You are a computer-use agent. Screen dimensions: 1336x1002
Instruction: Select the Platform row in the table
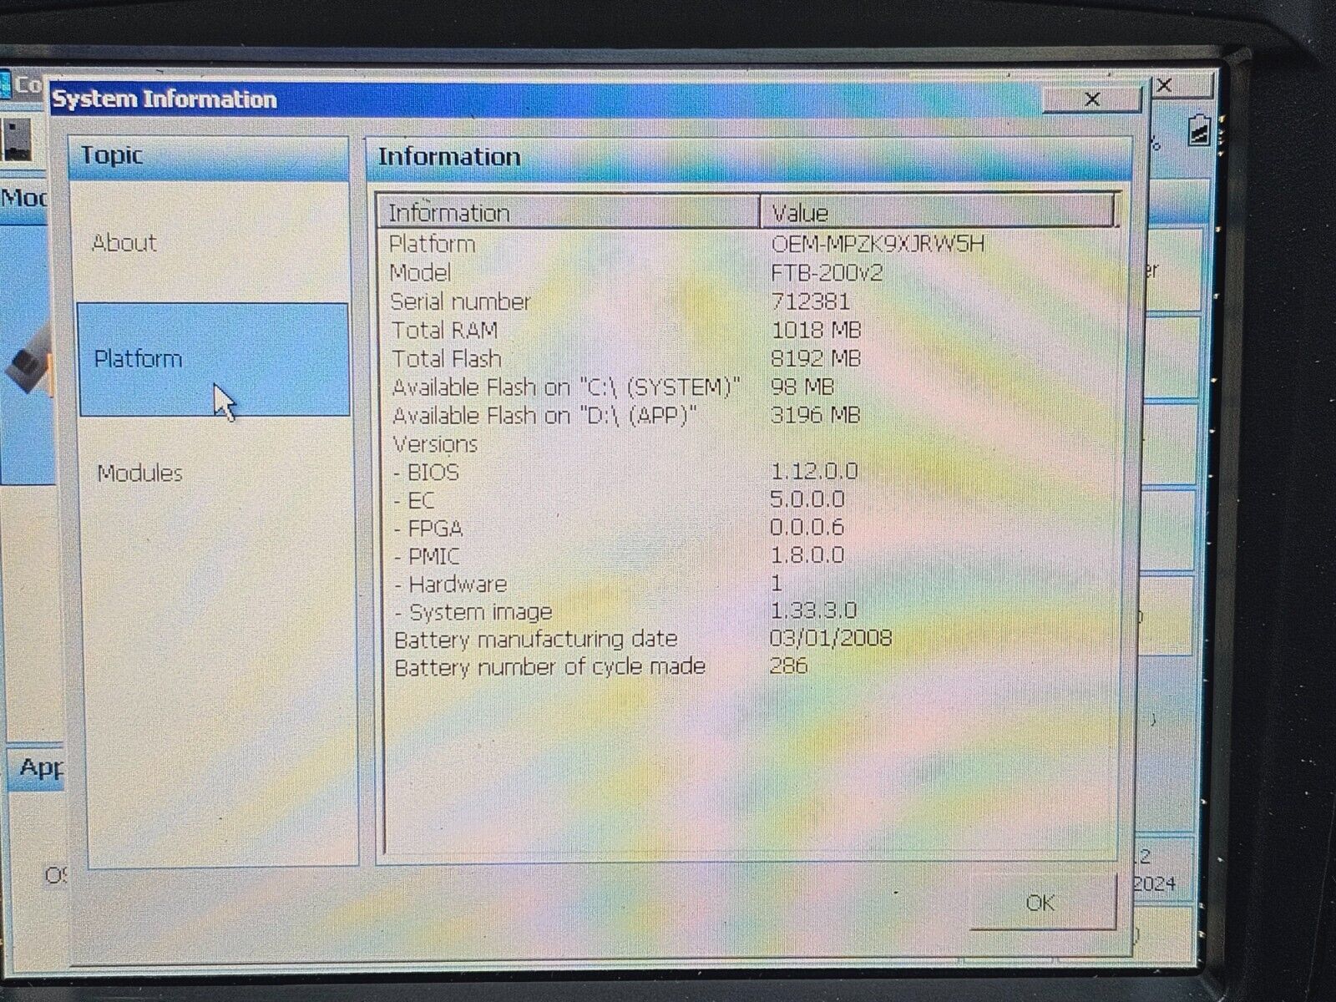click(748, 244)
